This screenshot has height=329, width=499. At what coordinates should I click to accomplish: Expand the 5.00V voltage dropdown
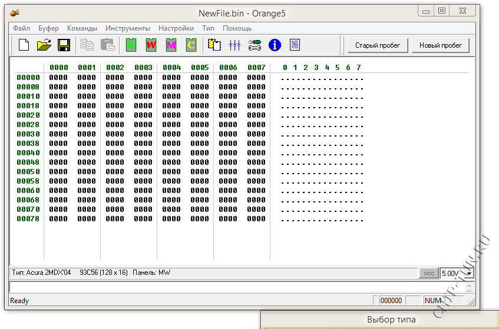469,273
